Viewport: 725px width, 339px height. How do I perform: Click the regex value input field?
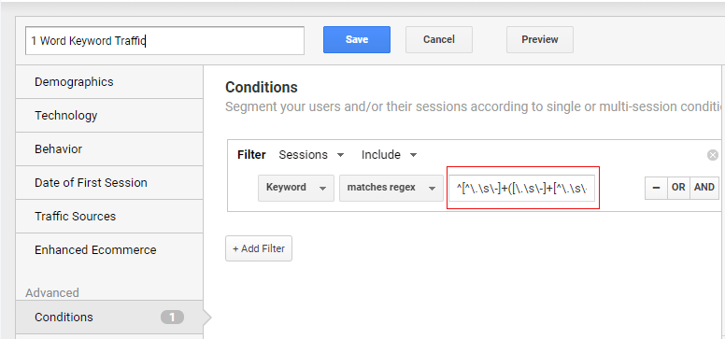521,188
